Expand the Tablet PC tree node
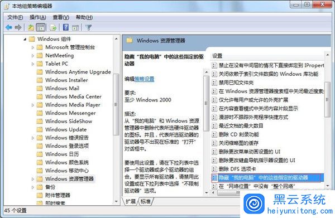 point(33,64)
